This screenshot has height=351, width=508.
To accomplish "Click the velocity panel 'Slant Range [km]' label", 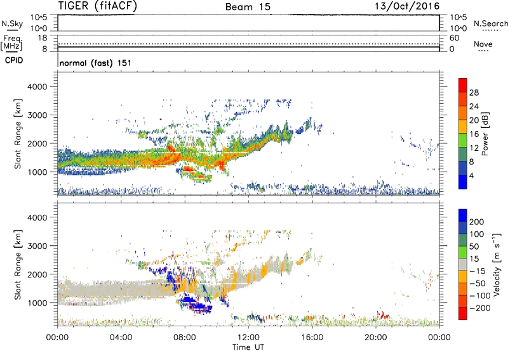I will (18, 264).
